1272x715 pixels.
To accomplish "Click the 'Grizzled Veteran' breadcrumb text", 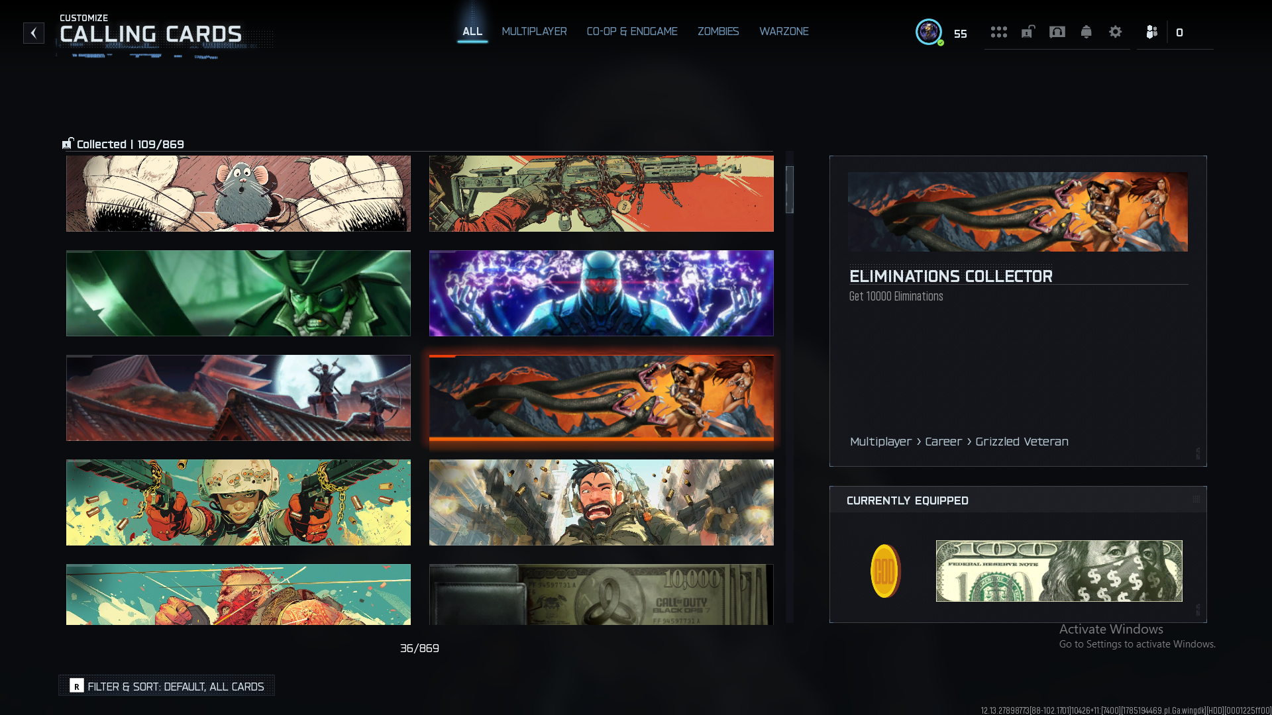I will click(x=1022, y=442).
